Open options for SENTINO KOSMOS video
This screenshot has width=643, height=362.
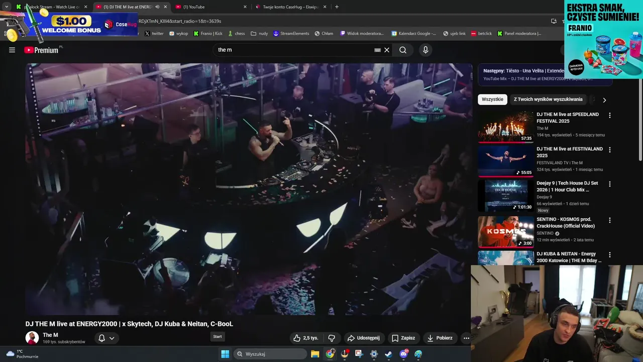[610, 220]
